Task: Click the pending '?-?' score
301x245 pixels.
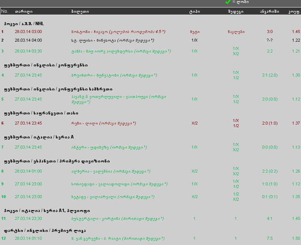Action: 270,40
